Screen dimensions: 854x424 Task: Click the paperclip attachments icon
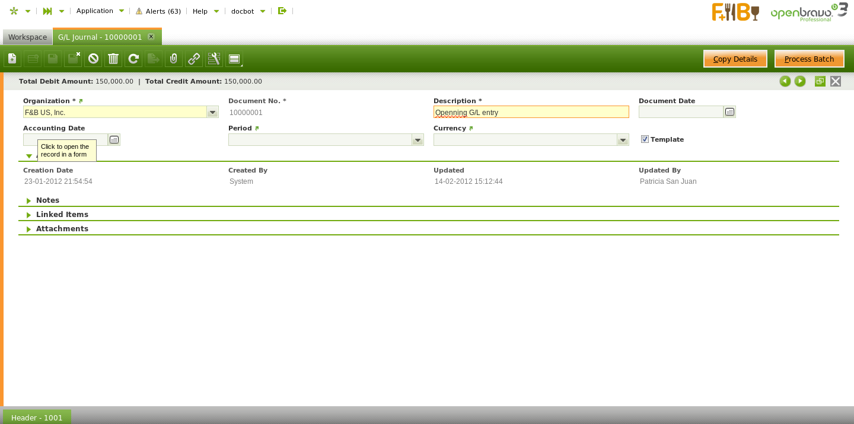(174, 59)
